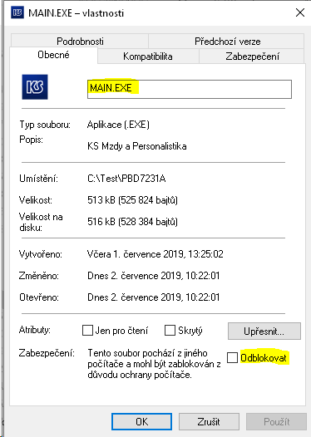Click the Umístění label
The width and height of the screenshot is (311, 437).
point(38,179)
